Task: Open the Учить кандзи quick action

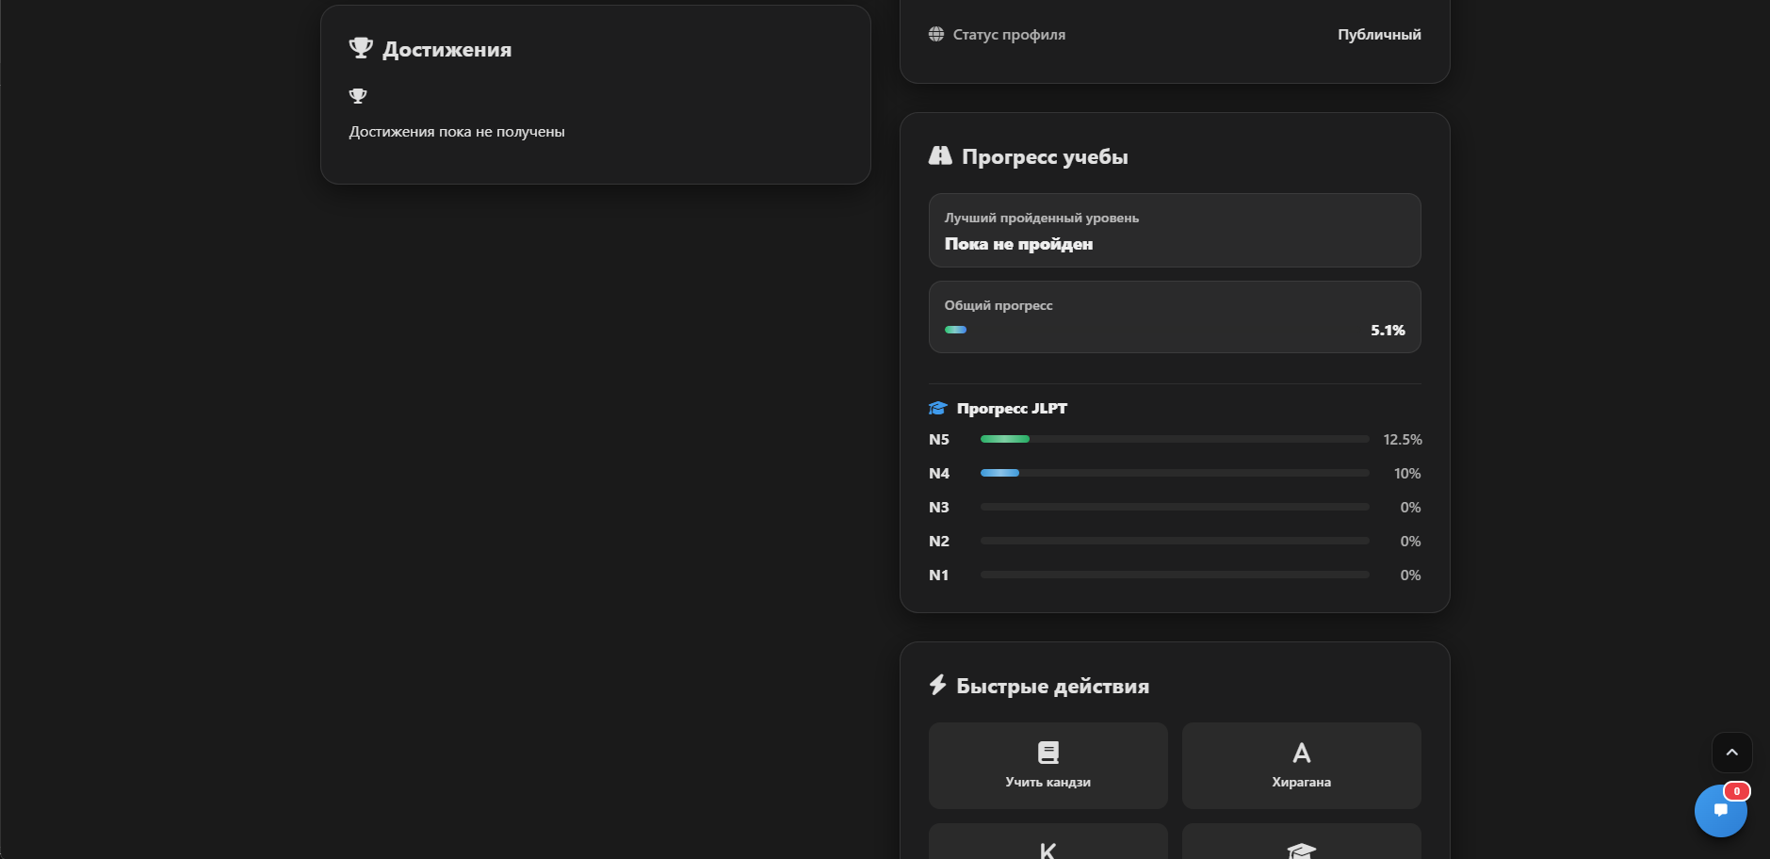Action: pyautogui.click(x=1047, y=765)
